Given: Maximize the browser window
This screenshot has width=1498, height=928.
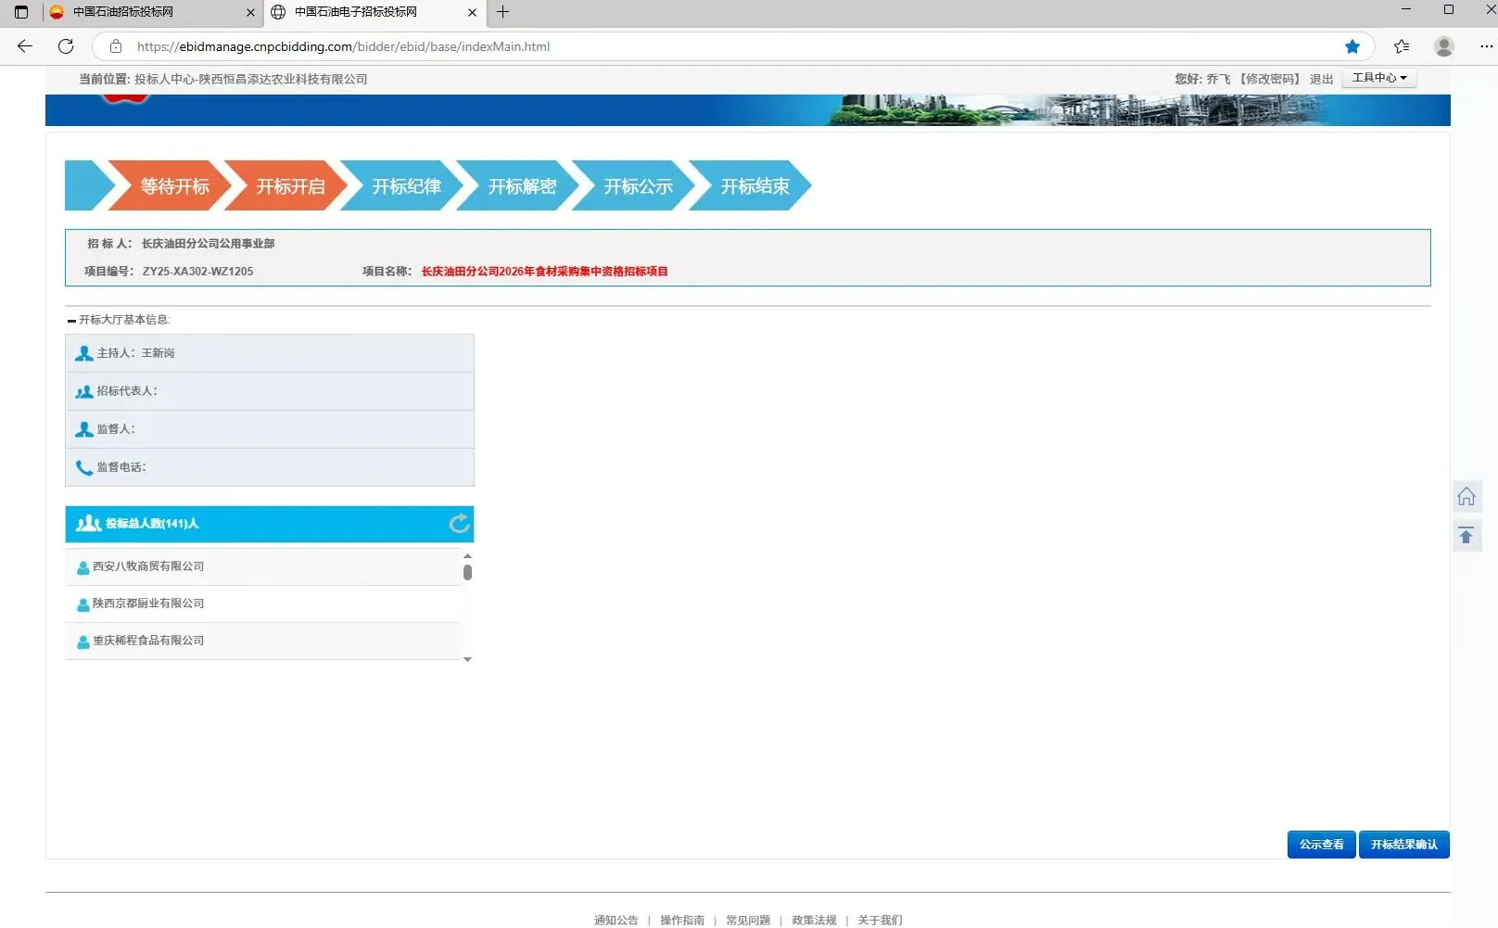Looking at the screenshot, I should pyautogui.click(x=1449, y=10).
